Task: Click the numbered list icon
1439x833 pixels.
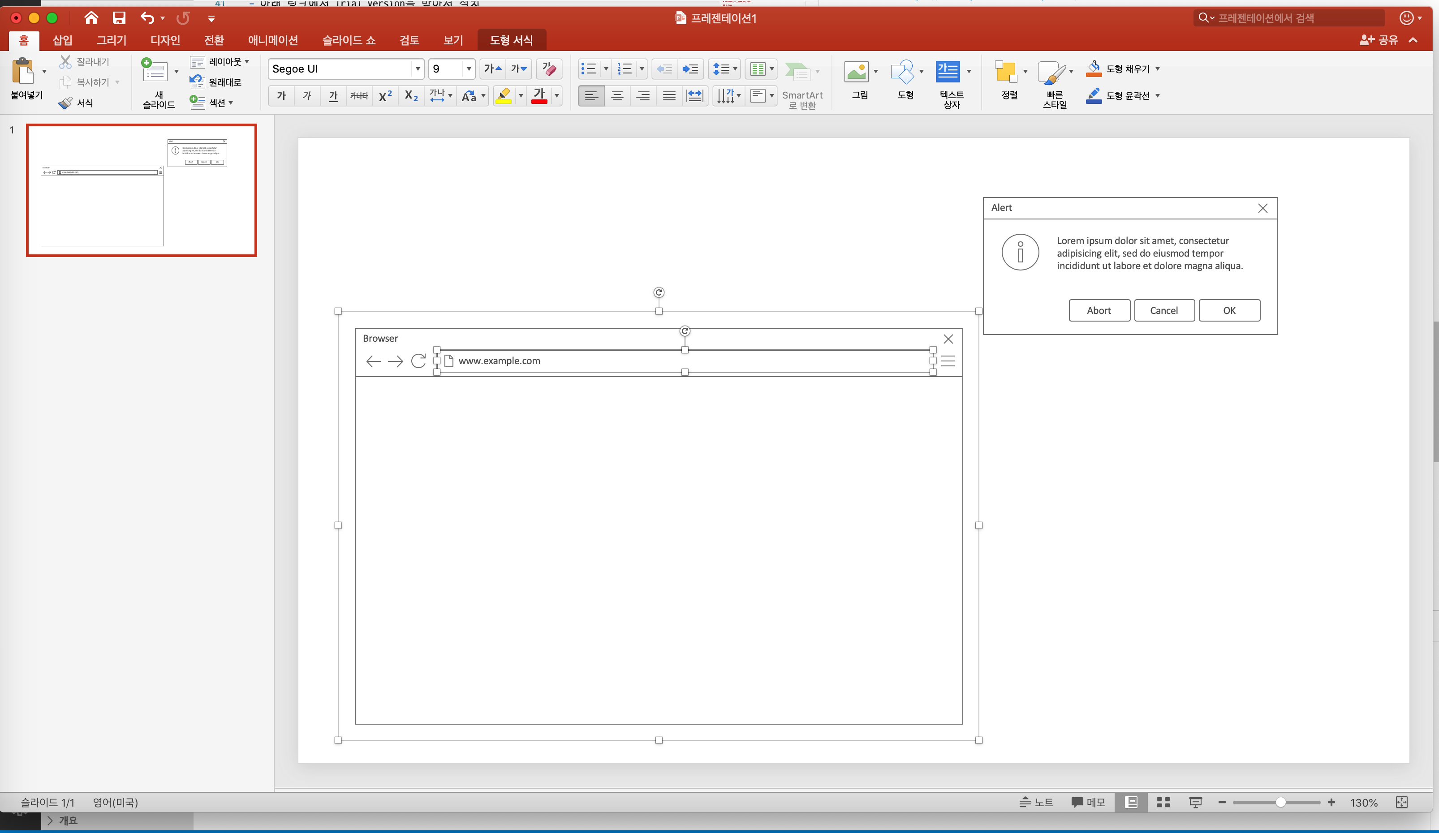Action: [625, 69]
